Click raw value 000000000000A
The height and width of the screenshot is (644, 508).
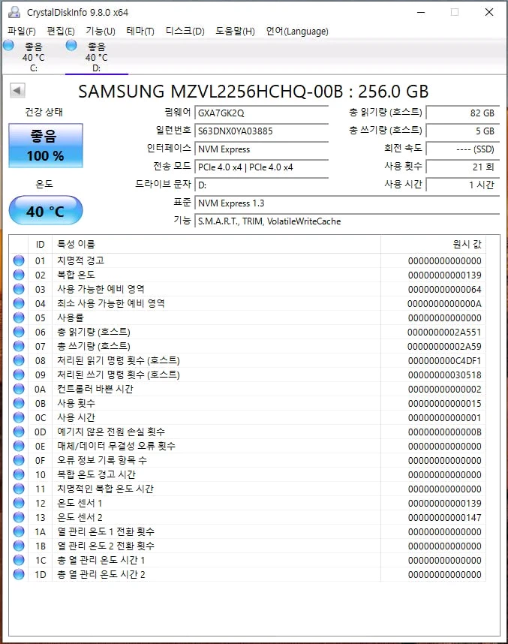444,303
